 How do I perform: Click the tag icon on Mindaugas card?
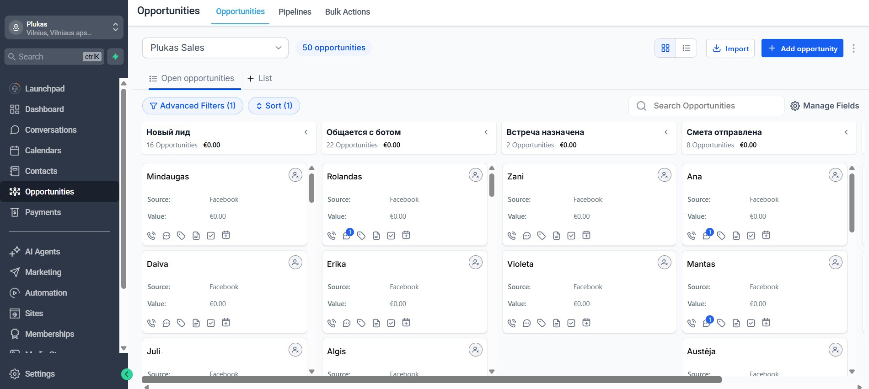[x=181, y=236]
